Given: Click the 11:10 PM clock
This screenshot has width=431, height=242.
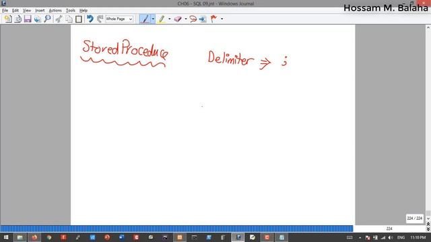Looking at the screenshot, I should 418,237.
